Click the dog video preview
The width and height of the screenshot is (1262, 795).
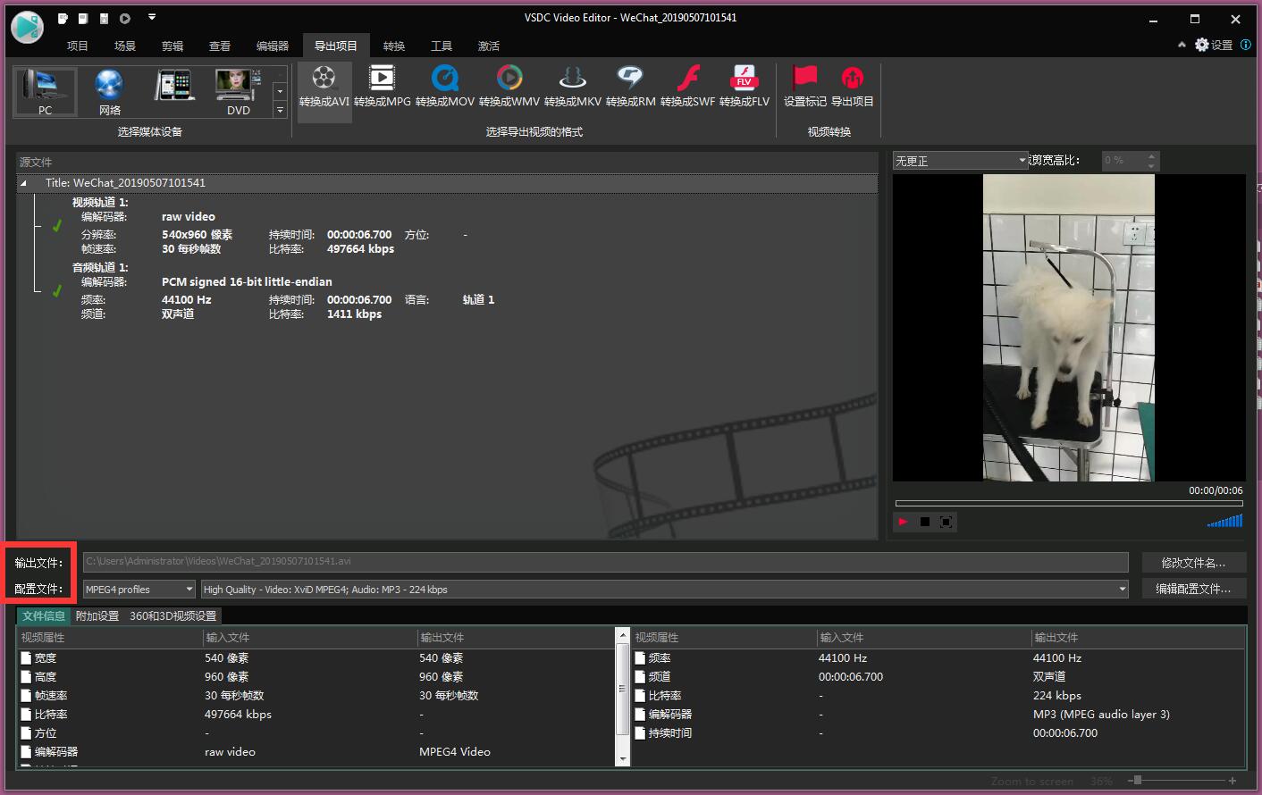(x=1069, y=328)
